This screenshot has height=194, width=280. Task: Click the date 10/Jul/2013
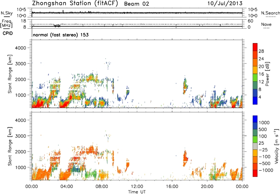[x=225, y=4]
